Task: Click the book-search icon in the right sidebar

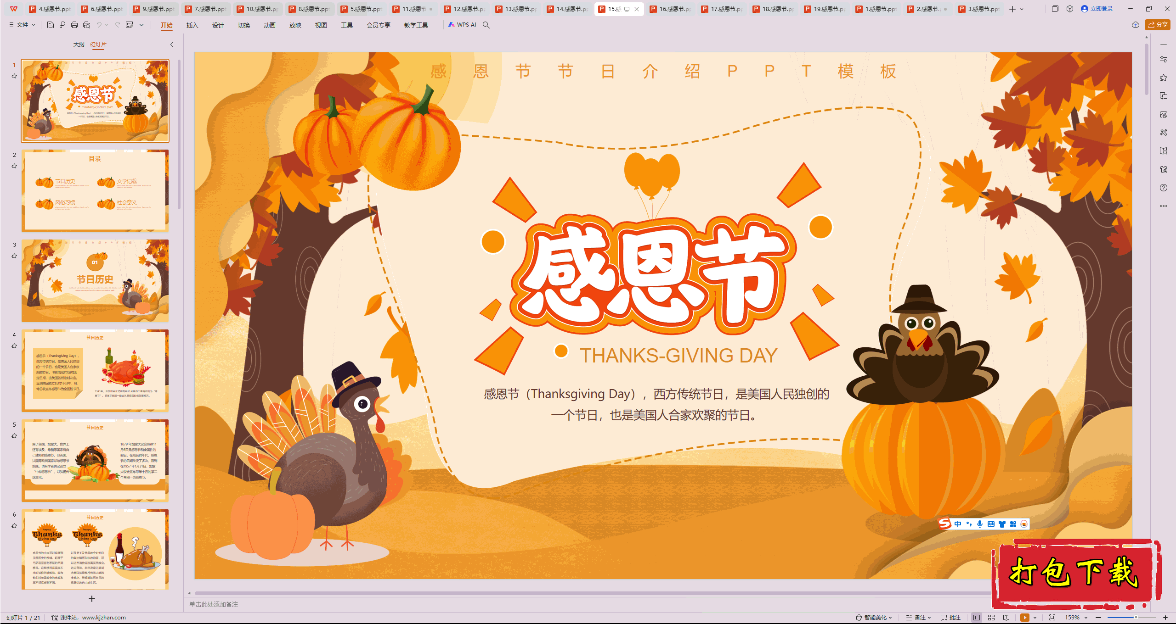Action: tap(1164, 151)
